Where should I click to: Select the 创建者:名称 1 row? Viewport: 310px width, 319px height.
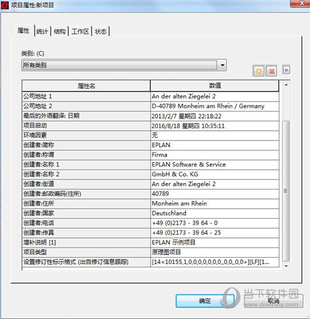pos(151,165)
